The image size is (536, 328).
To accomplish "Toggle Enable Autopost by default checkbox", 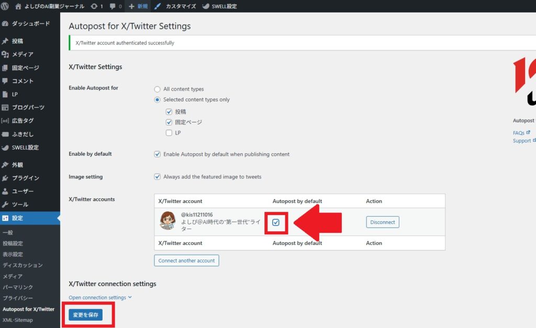I will coord(157,154).
